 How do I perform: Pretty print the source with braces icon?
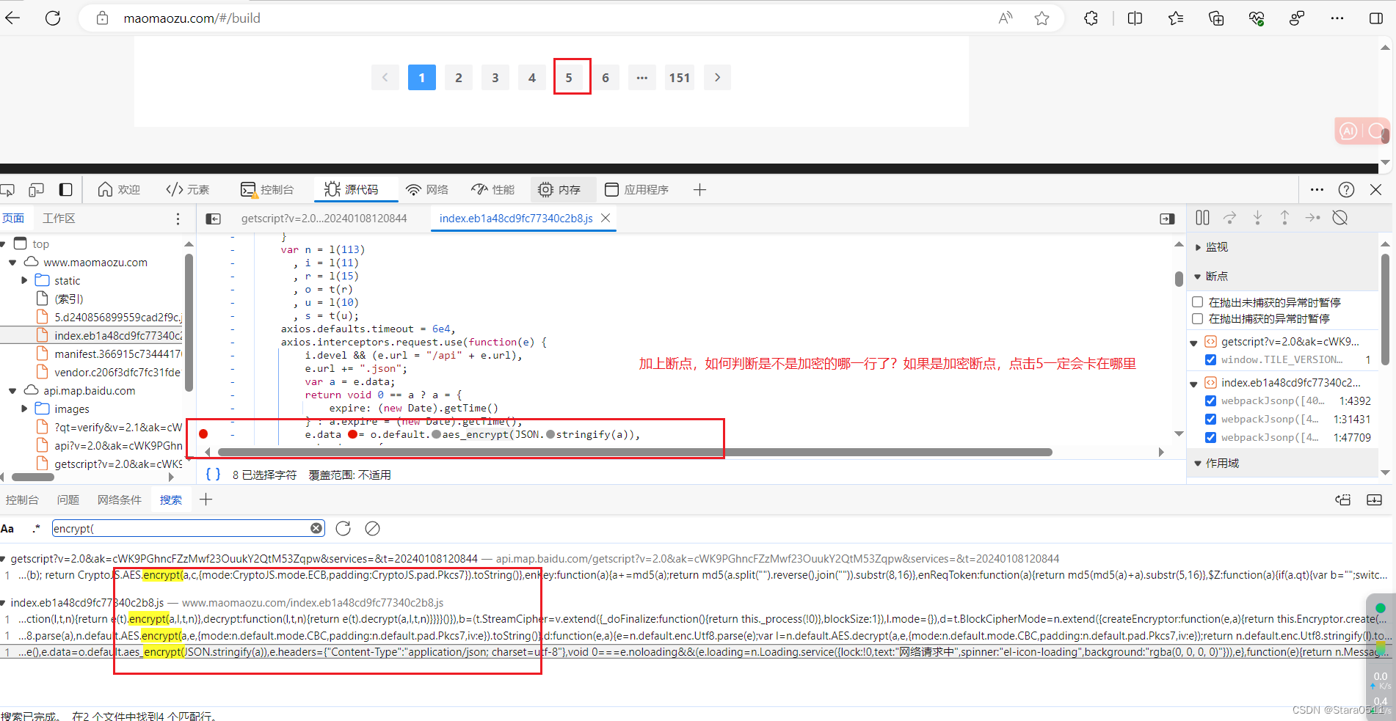coord(214,475)
